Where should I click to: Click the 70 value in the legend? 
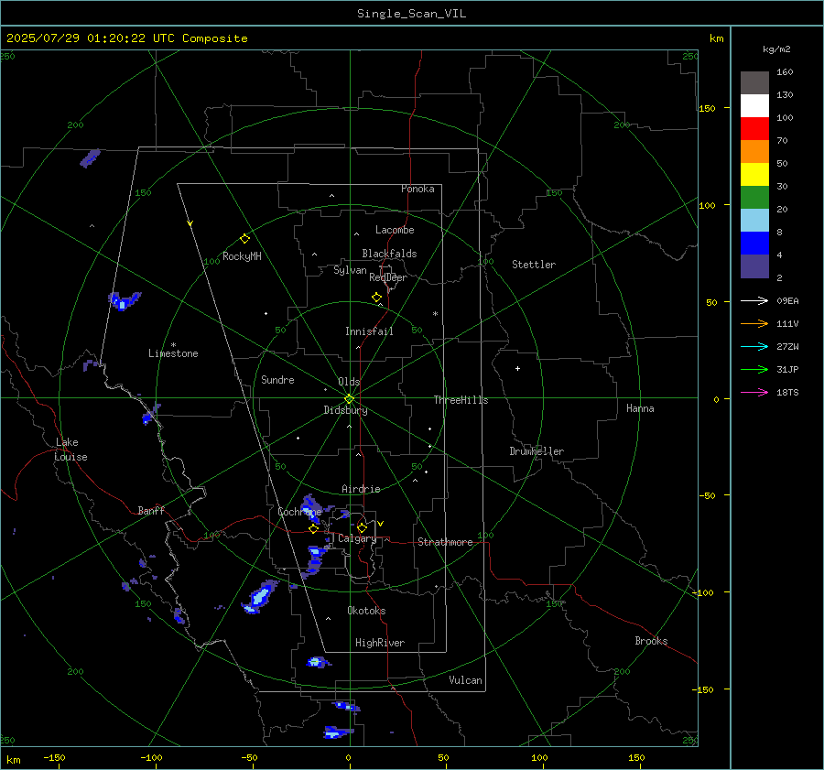782,141
